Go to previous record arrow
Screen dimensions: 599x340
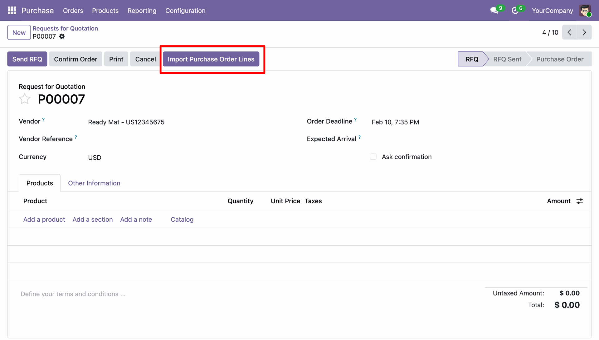click(569, 32)
